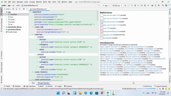The height and width of the screenshot is (96, 171).
Task: Open Search Everywhere magnifier icon
Action: [163, 5]
